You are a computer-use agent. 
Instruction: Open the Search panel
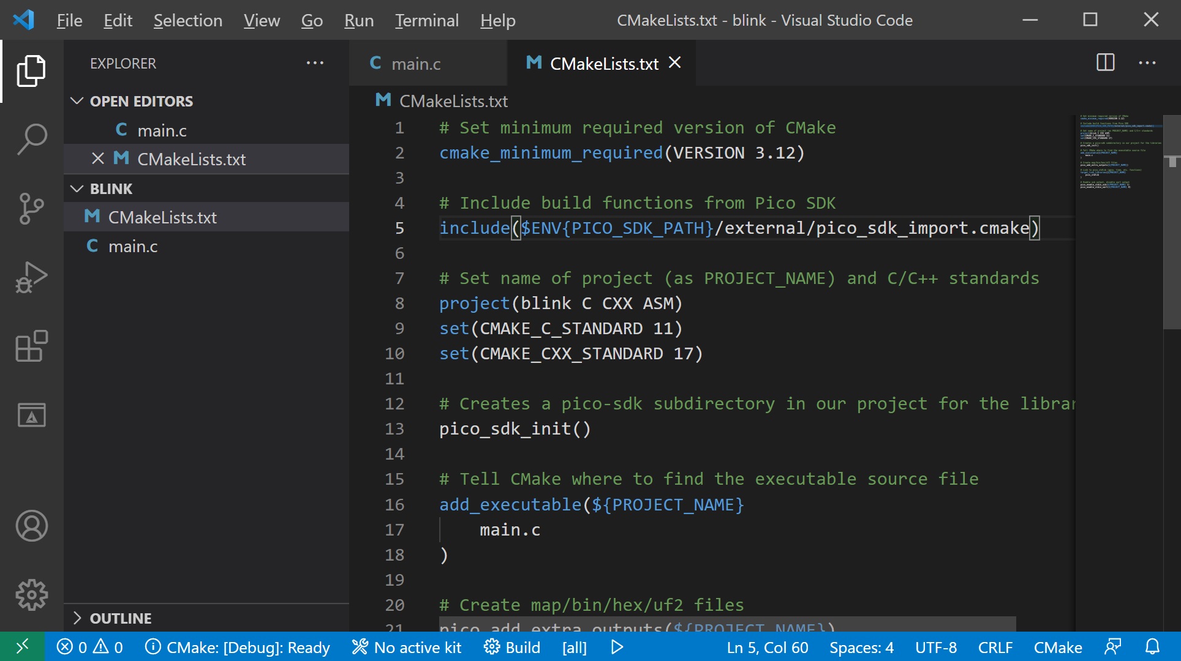(x=32, y=138)
